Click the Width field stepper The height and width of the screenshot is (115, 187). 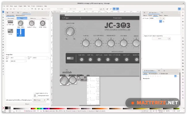(x=25, y=58)
